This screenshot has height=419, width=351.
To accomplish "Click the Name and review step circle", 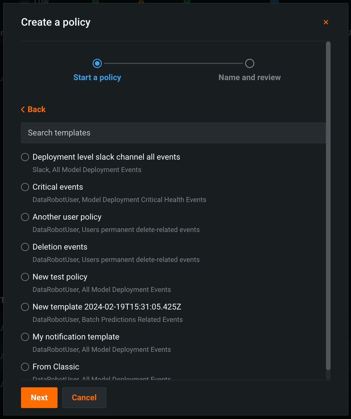I will pyautogui.click(x=249, y=63).
